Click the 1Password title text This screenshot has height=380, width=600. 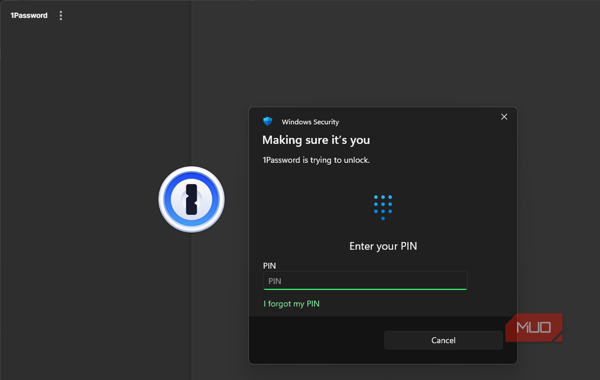(x=29, y=16)
